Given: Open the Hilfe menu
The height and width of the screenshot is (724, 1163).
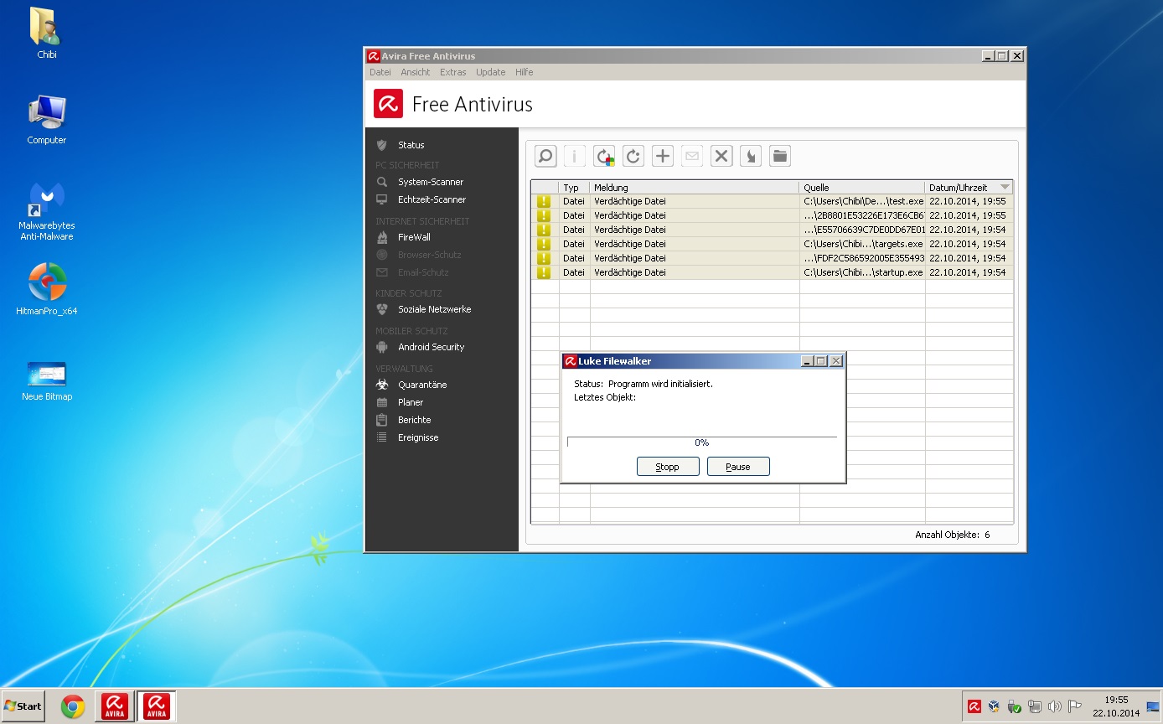Looking at the screenshot, I should tap(525, 72).
